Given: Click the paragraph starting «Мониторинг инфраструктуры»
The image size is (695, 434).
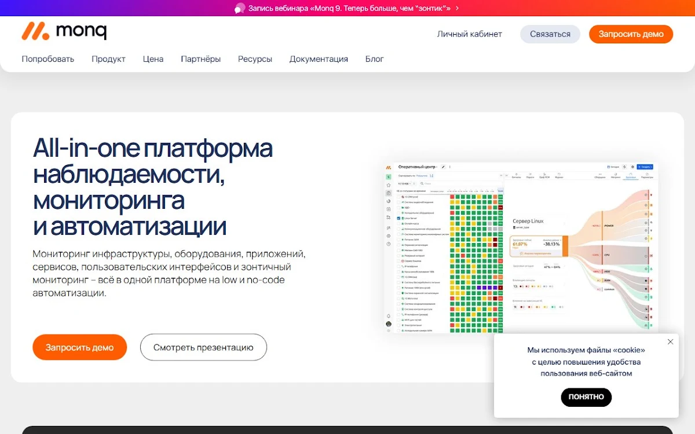Looking at the screenshot, I should 169,273.
